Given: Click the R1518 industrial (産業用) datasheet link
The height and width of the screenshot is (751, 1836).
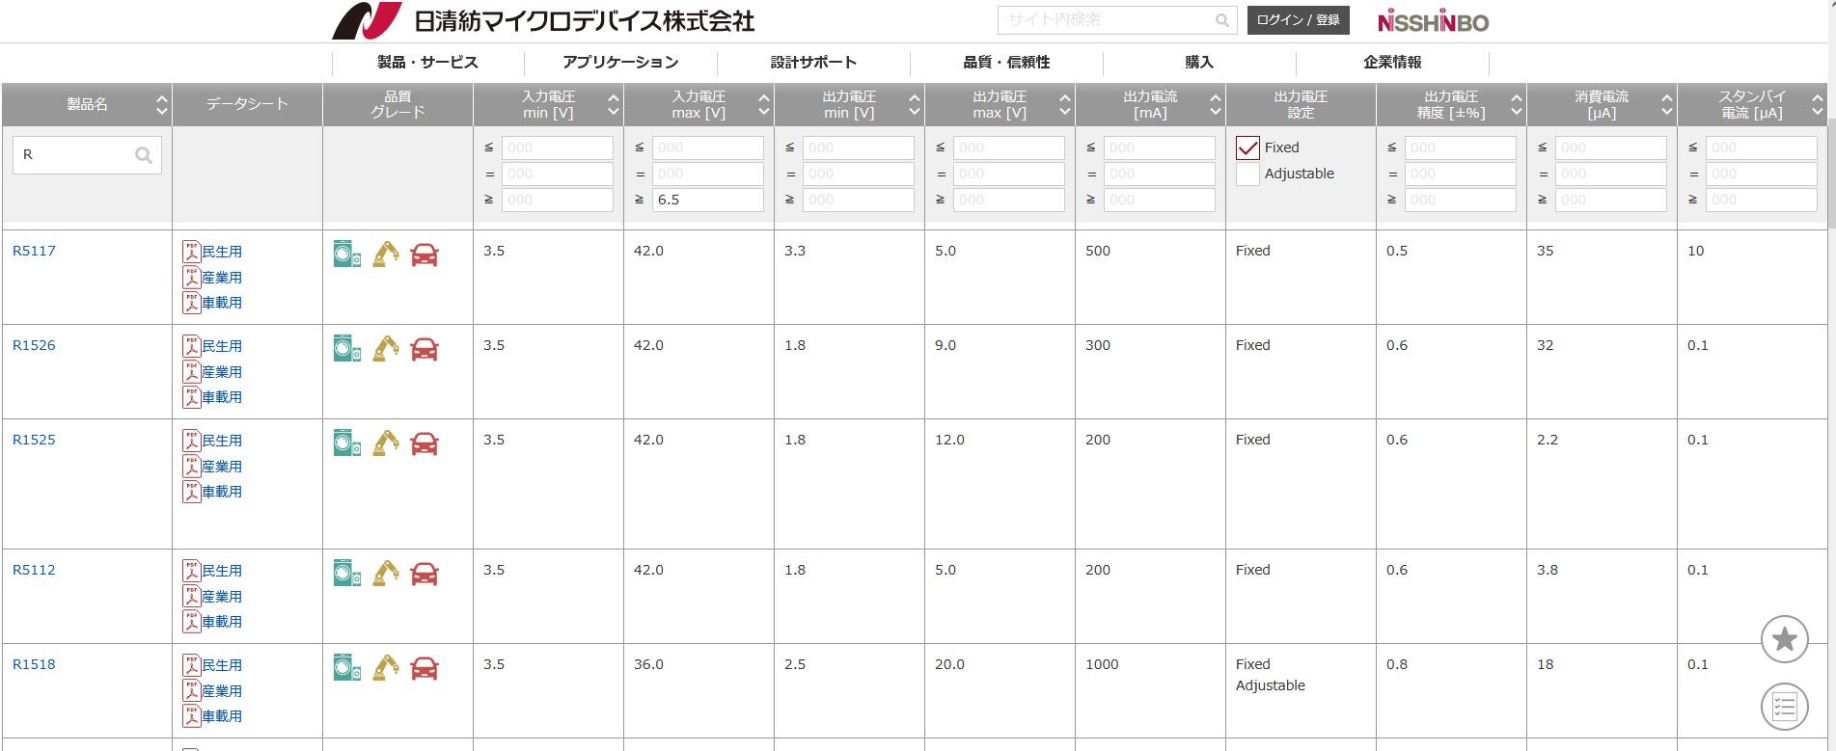Looking at the screenshot, I should pos(212,691).
